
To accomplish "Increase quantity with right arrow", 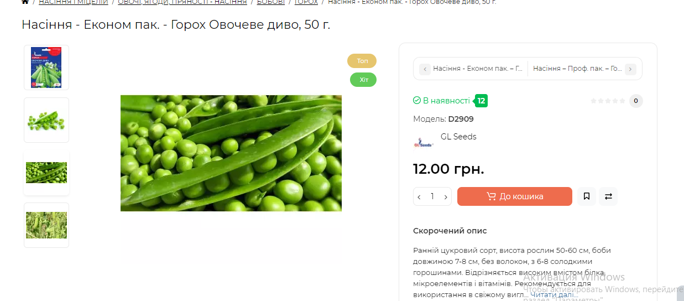I will [446, 197].
